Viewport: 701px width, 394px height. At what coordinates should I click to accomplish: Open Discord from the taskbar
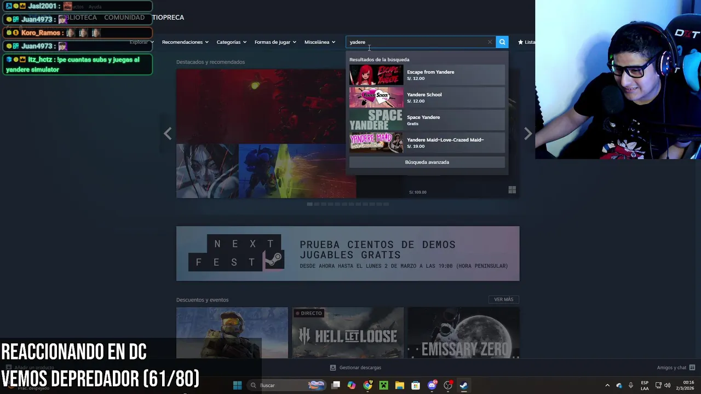[x=432, y=385]
